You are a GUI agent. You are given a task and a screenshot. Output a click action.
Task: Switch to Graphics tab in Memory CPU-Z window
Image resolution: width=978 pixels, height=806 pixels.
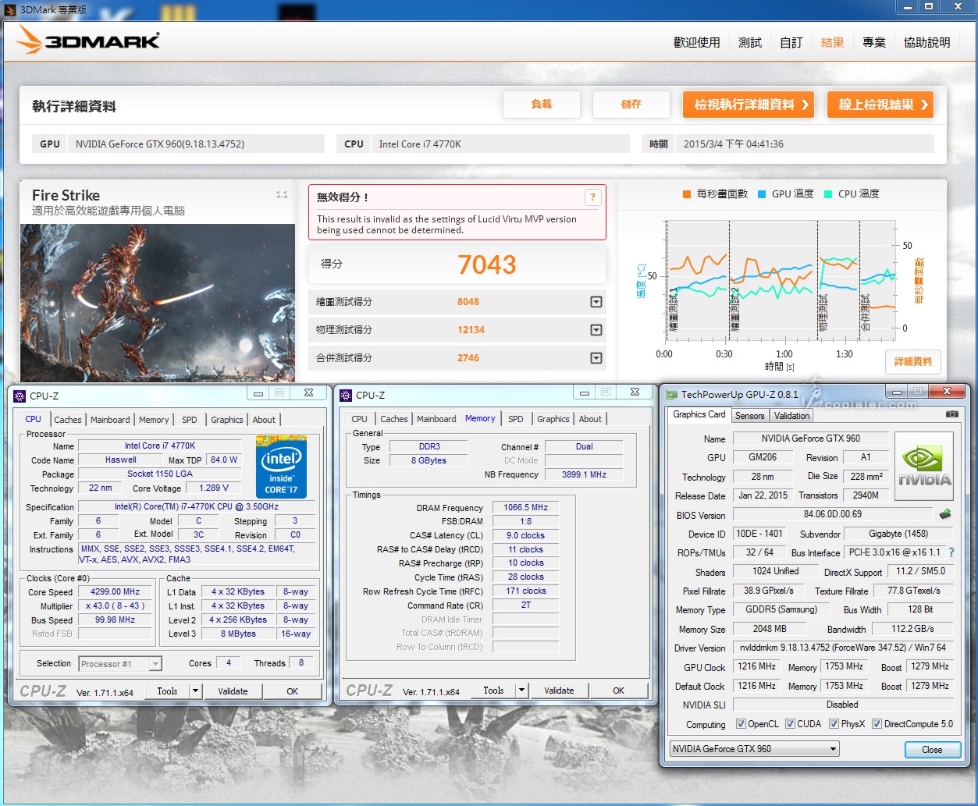(553, 419)
